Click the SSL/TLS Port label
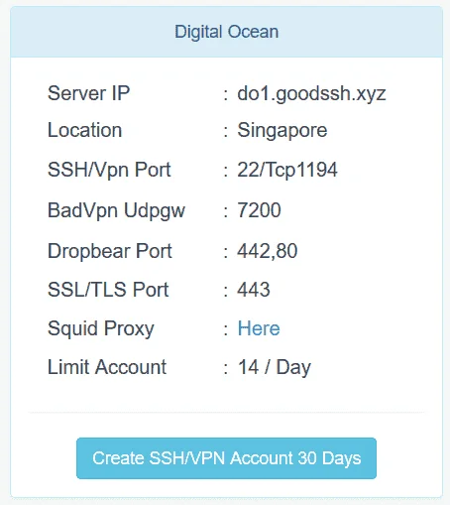Screen dimensions: 450x505 pos(108,290)
